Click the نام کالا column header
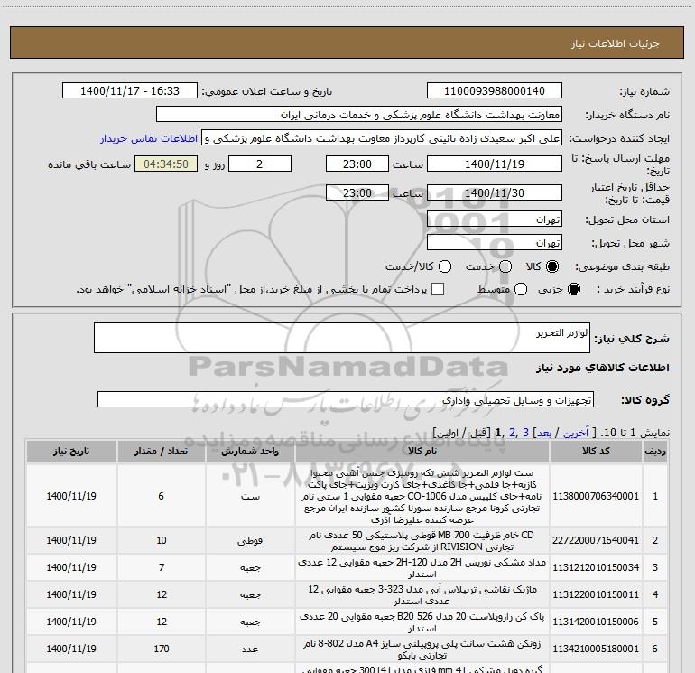695x673 pixels. click(x=422, y=451)
